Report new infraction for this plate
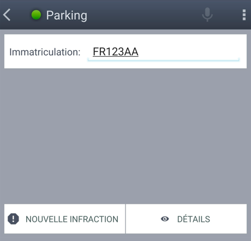Viewport: 251px width, 241px height. (x=65, y=219)
